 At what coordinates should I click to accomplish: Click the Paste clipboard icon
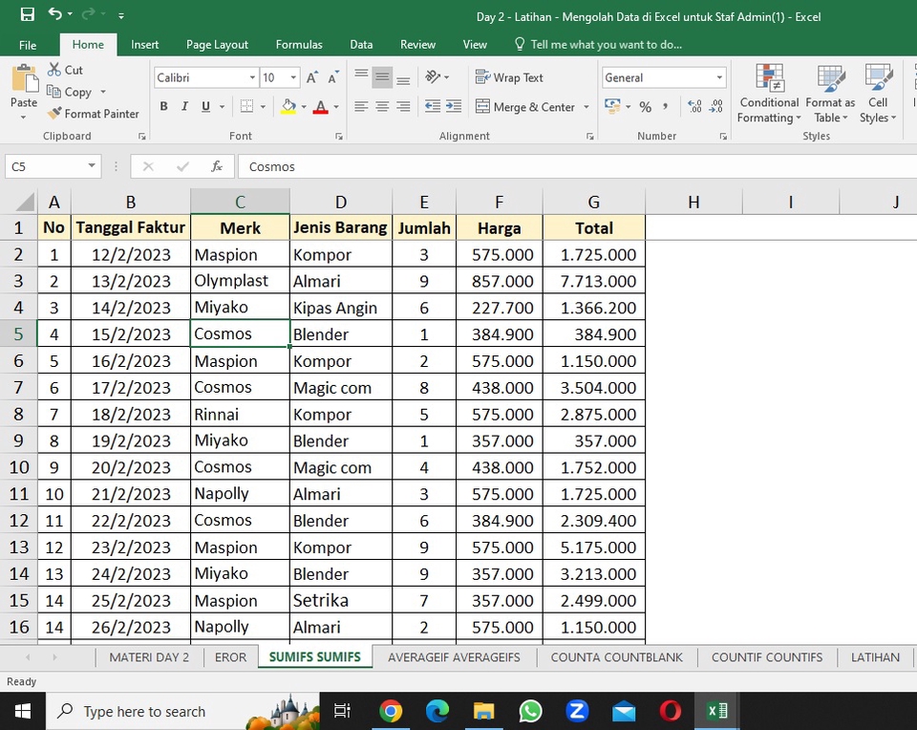(x=24, y=78)
